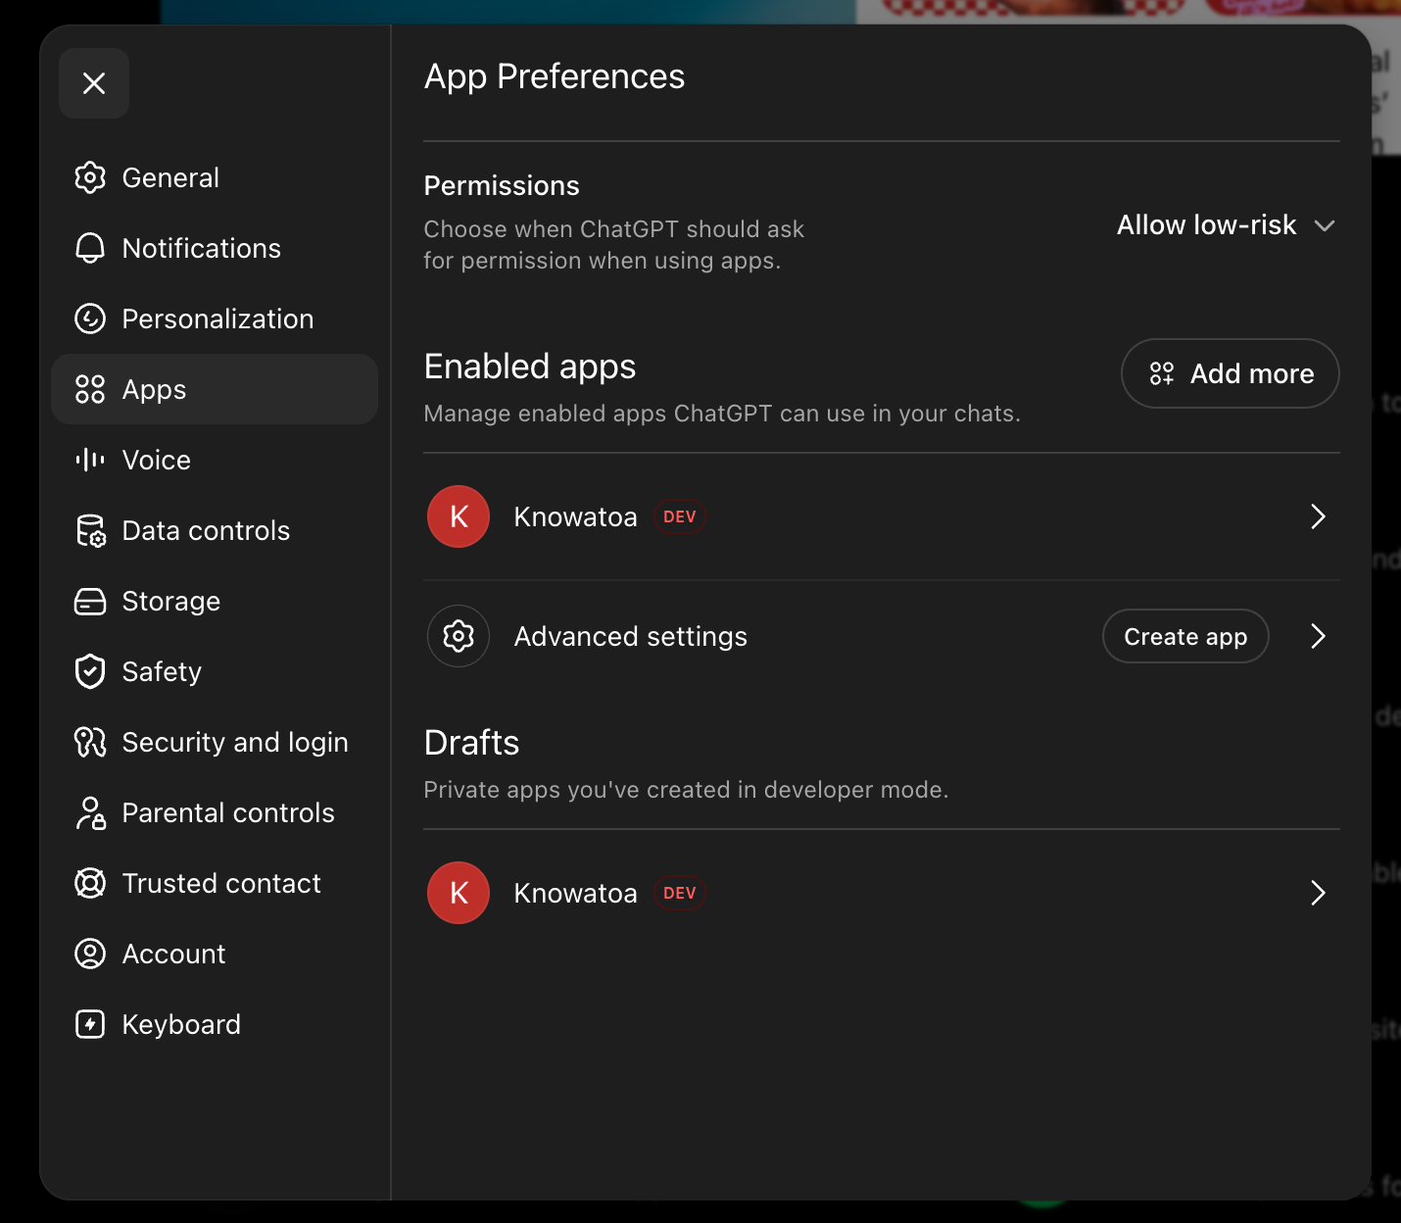Click 'Private apps you've created' description
Viewport: 1401px width, 1223px height.
686,790
